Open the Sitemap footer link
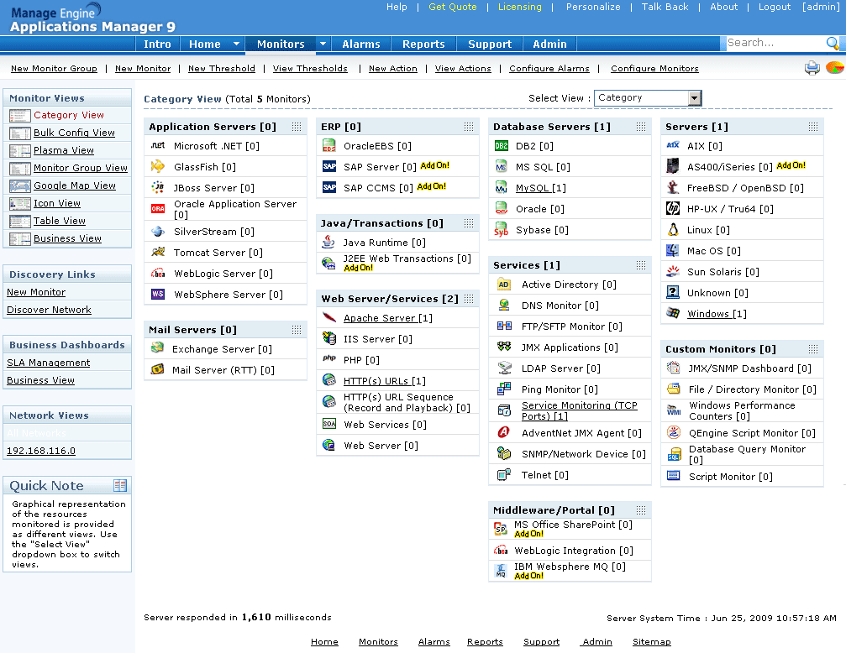Image resolution: width=846 pixels, height=653 pixels. point(651,642)
